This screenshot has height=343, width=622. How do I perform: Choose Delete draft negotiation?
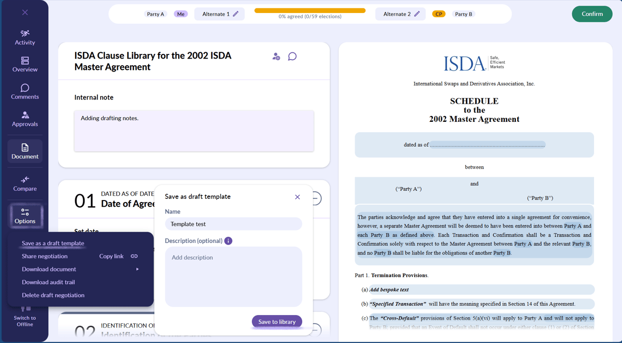click(x=53, y=295)
